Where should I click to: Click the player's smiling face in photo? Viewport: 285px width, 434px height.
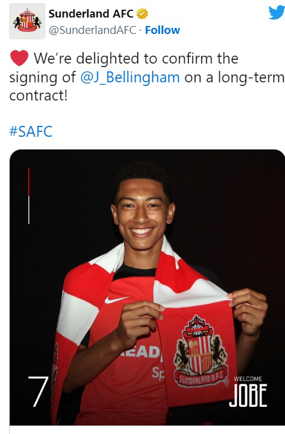(142, 213)
